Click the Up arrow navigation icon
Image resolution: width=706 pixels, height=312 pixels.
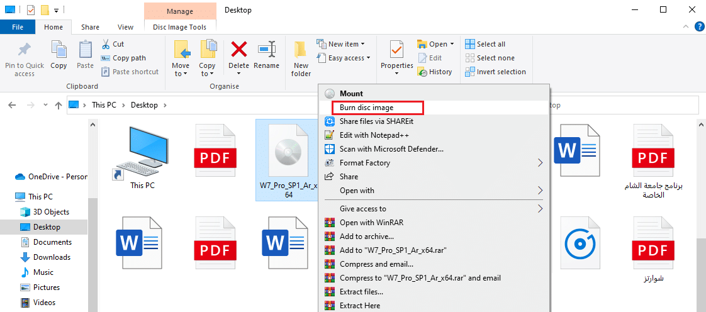[x=59, y=105]
